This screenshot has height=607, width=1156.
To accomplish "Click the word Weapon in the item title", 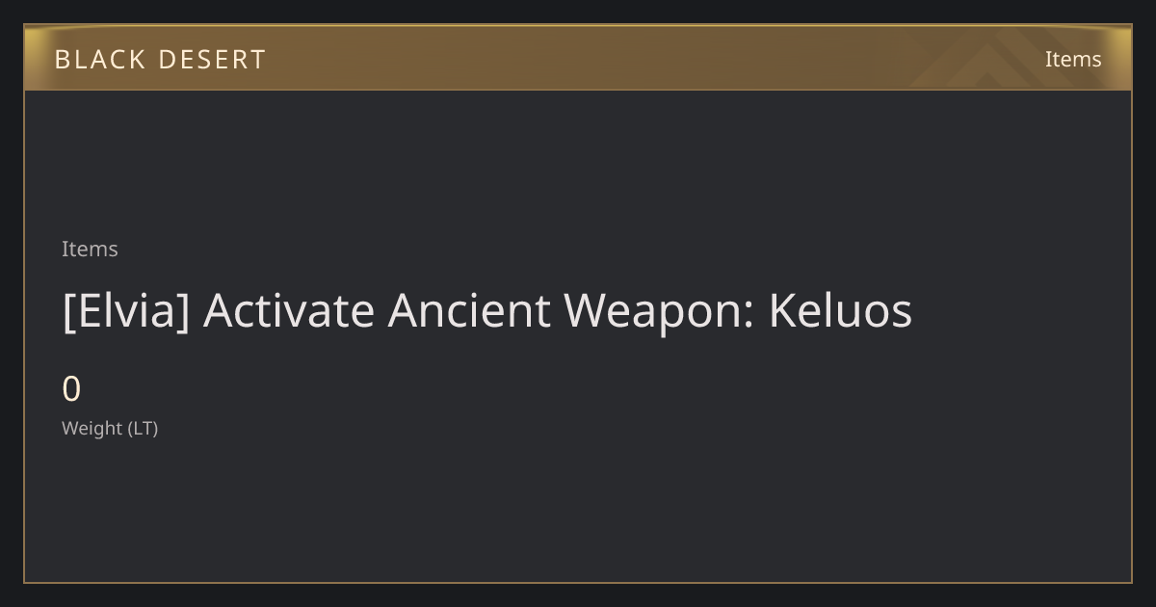I will point(660,311).
